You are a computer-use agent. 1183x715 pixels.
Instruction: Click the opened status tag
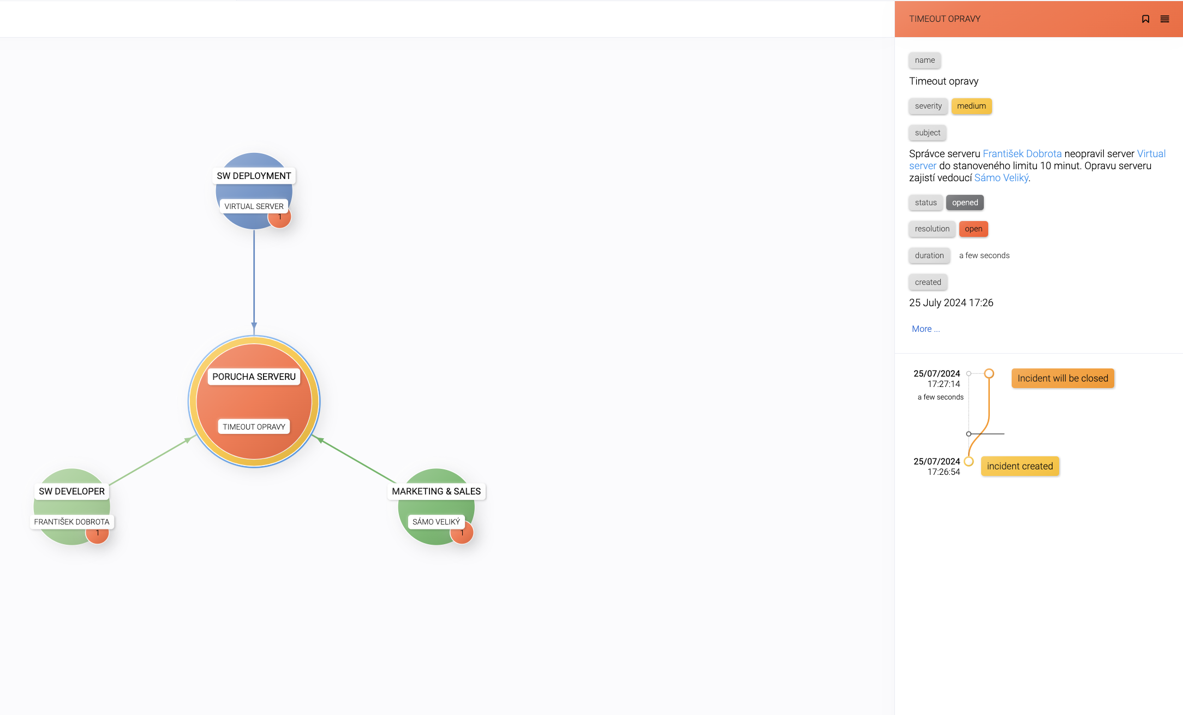(965, 202)
